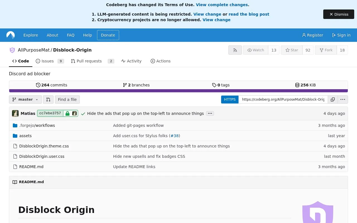Click the repository avatar shield icon
The height and width of the screenshot is (223, 357).
point(12,50)
